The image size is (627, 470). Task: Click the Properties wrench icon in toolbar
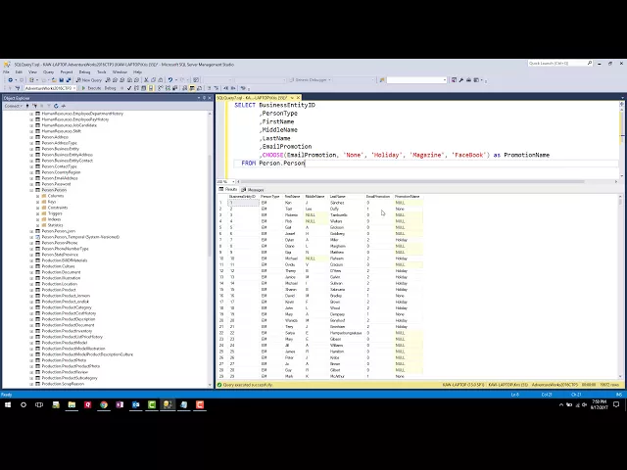click(461, 80)
